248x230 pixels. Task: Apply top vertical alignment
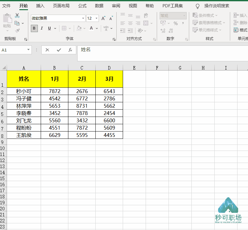[123, 15]
